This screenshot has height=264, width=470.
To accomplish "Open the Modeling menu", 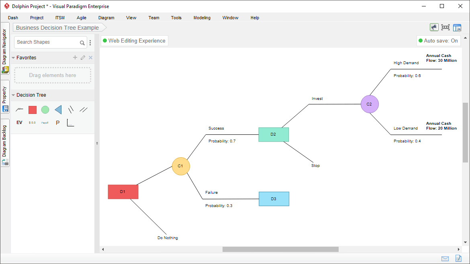I will tap(202, 18).
